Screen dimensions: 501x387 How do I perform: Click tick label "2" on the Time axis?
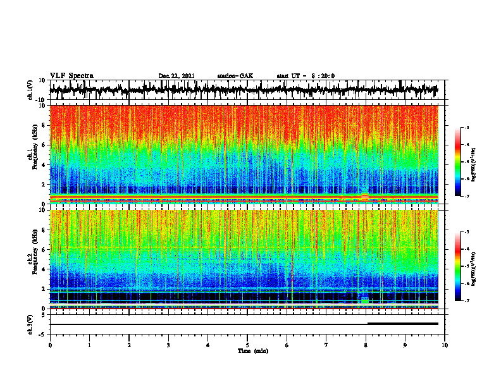click(129, 345)
